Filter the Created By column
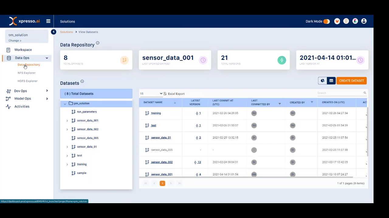 (x=312, y=102)
